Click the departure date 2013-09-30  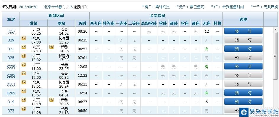28,7
